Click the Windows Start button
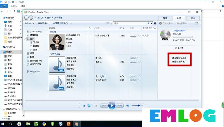224x127 pixels. (3, 124)
